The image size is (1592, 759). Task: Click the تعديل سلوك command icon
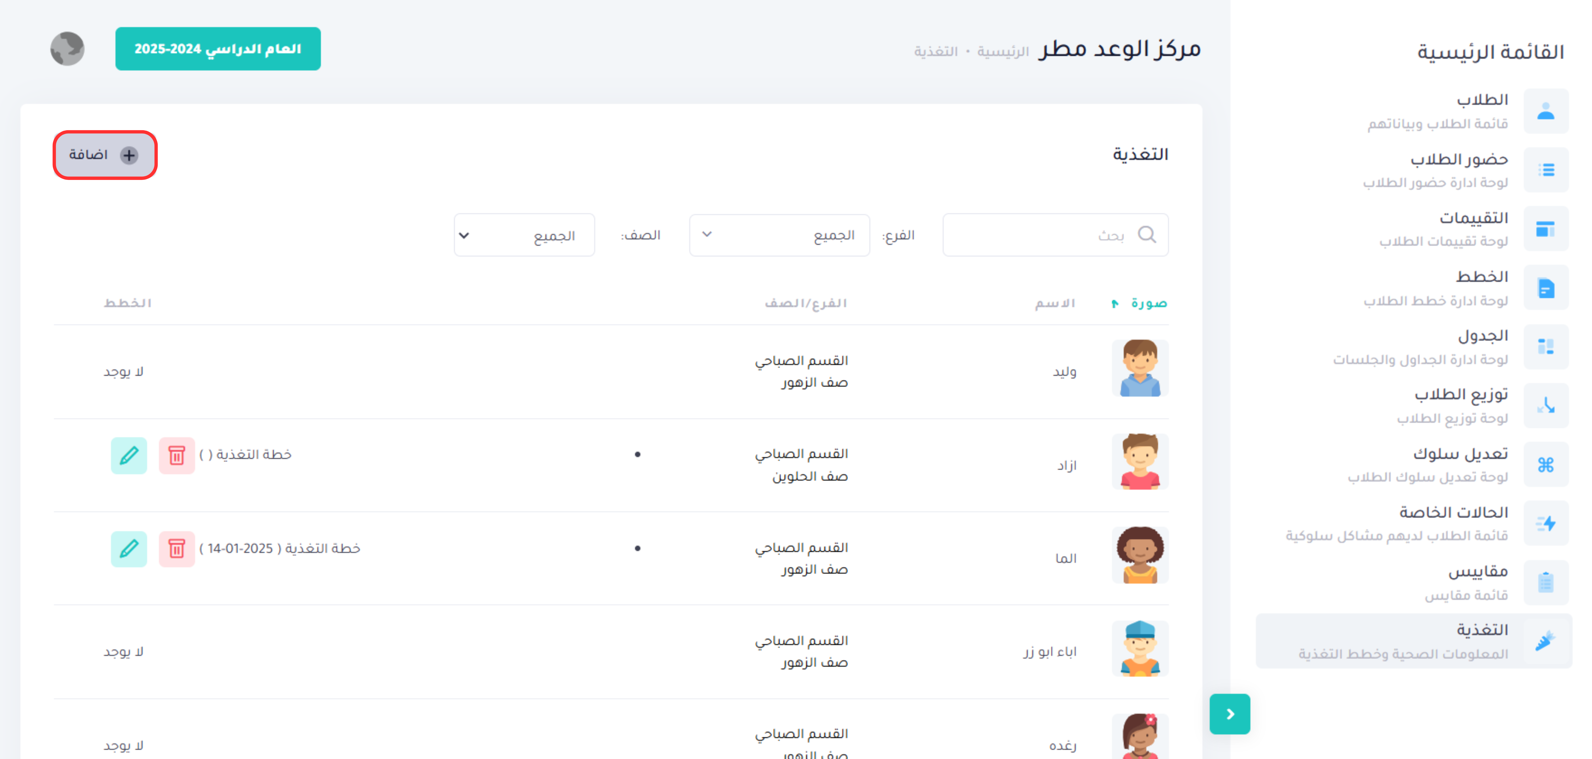click(1546, 464)
